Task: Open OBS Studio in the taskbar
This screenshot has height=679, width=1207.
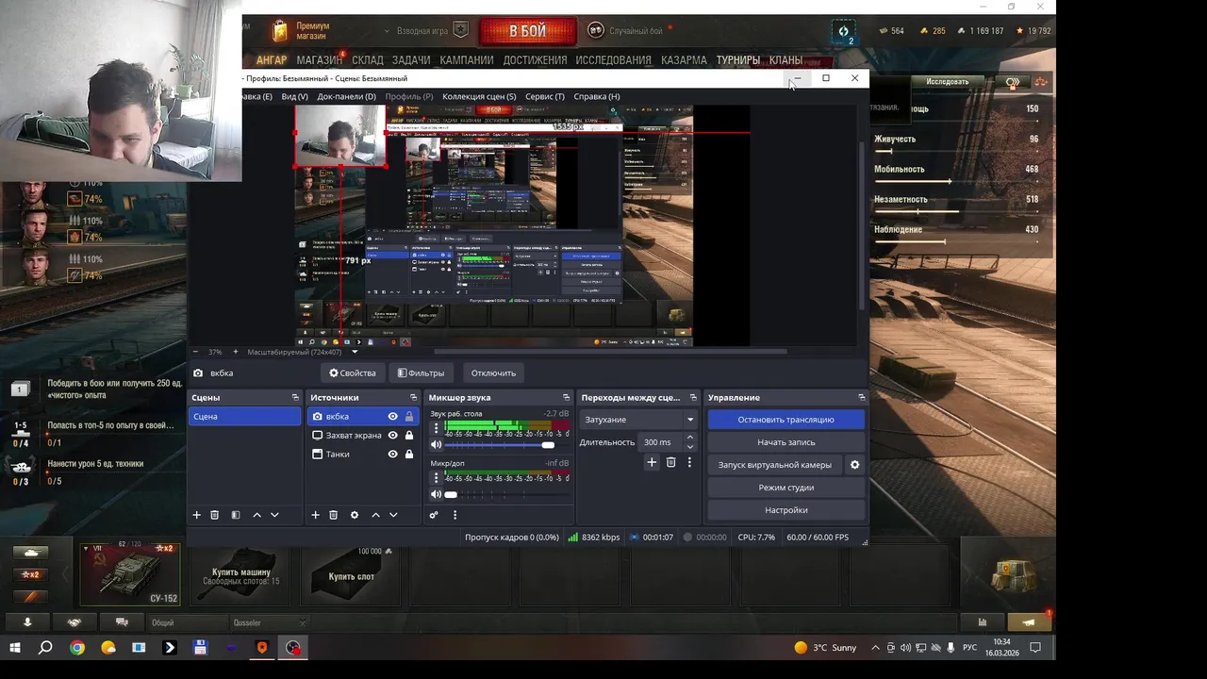Action: point(293,648)
